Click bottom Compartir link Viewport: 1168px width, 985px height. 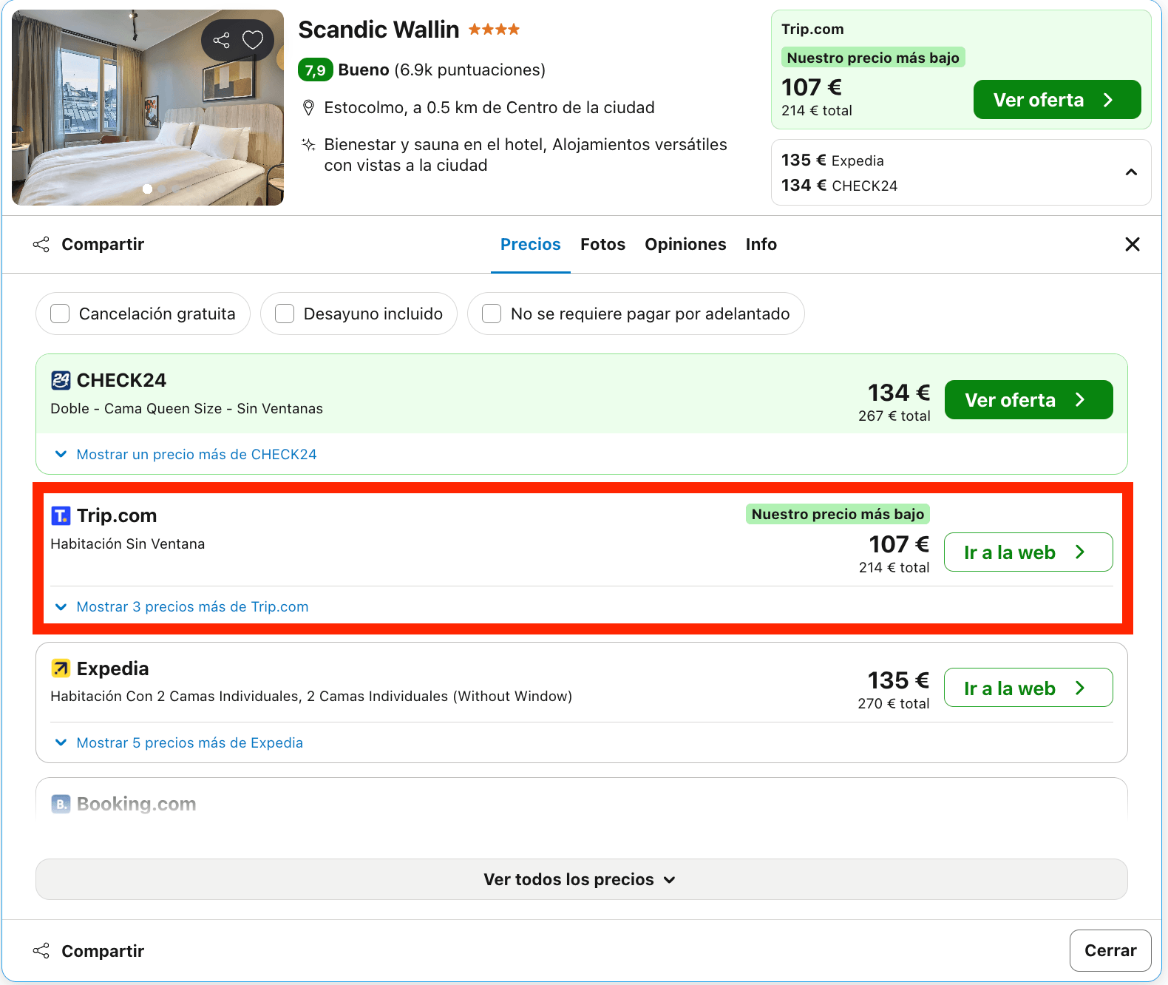tap(103, 951)
